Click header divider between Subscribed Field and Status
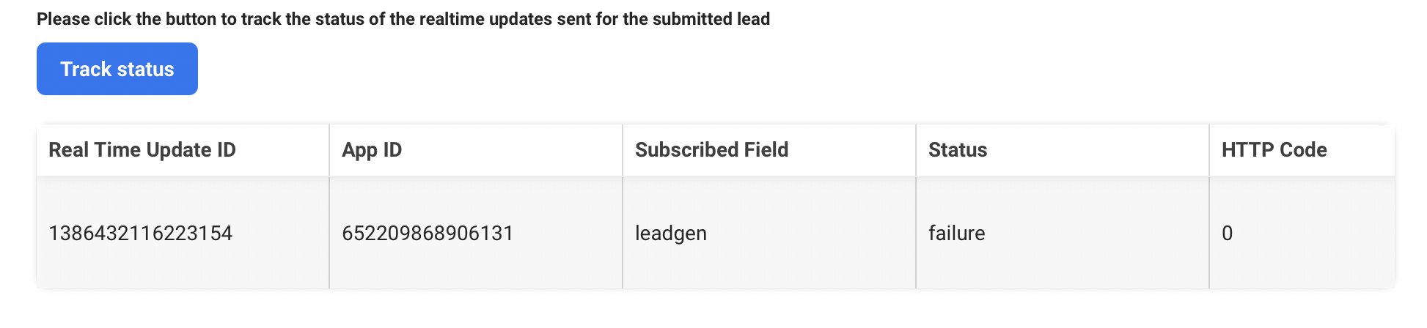Image resolution: width=1427 pixels, height=328 pixels. click(916, 150)
